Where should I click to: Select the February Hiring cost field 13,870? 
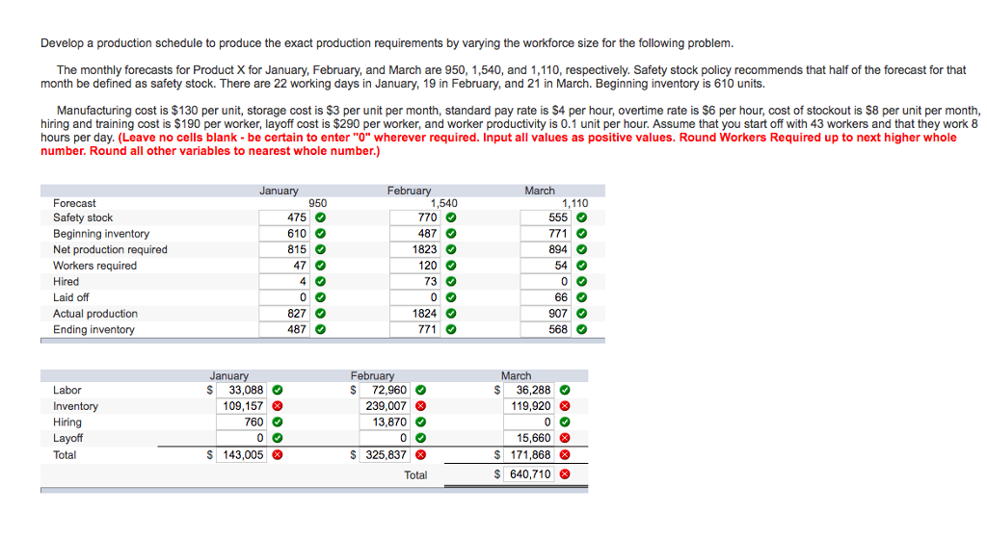click(385, 422)
